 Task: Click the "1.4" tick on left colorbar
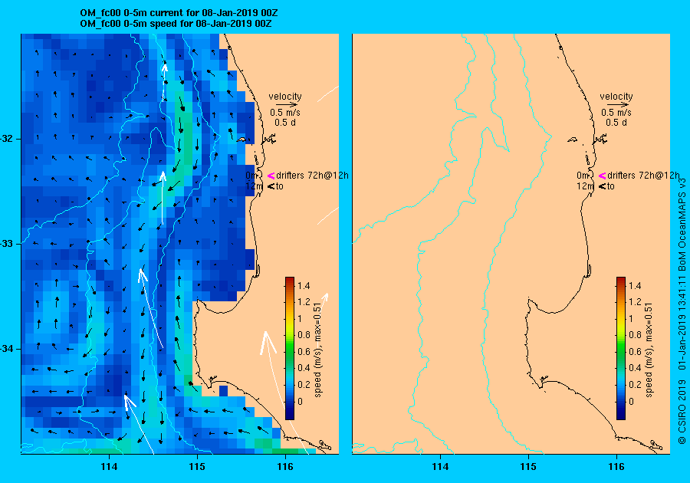304,286
